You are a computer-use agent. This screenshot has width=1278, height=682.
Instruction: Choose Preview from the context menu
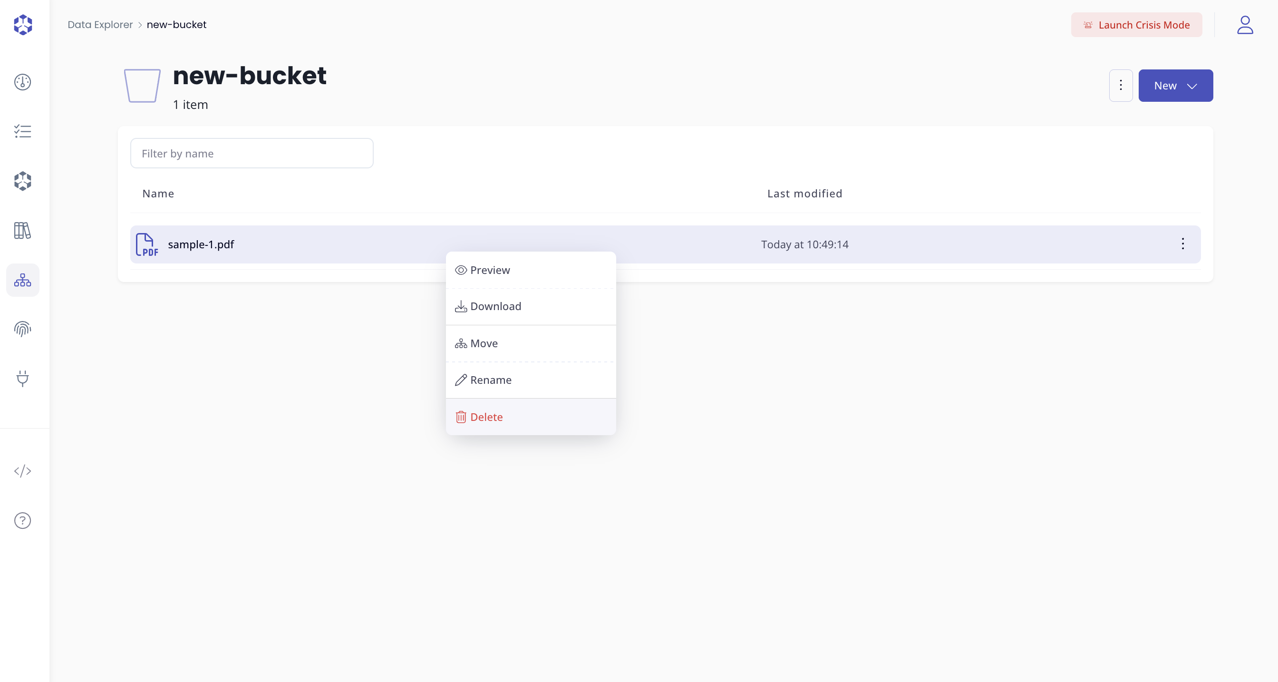pyautogui.click(x=530, y=270)
